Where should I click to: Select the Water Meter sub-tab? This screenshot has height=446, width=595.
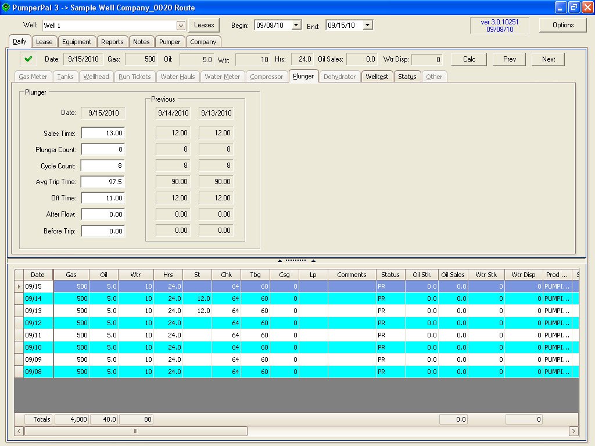[x=223, y=77]
